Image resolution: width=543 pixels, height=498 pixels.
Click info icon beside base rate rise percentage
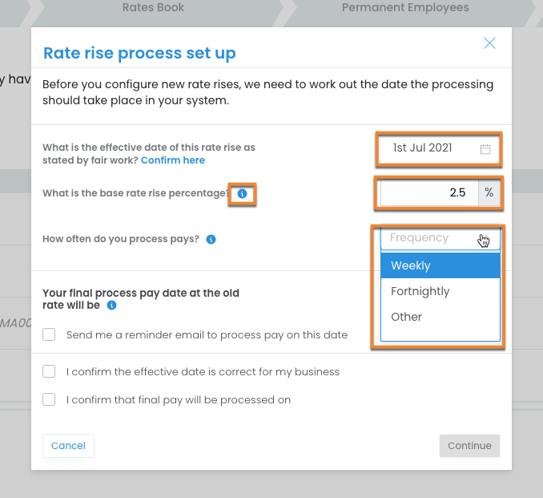click(243, 193)
